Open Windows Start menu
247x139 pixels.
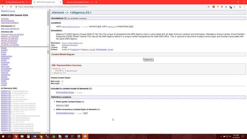(3, 136)
